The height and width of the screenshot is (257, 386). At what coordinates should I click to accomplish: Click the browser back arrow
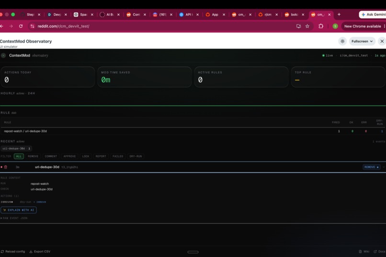click(x=2, y=26)
